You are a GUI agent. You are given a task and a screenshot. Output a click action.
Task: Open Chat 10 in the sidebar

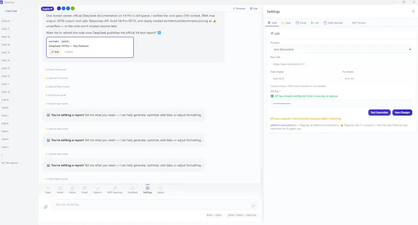(x=6, y=92)
